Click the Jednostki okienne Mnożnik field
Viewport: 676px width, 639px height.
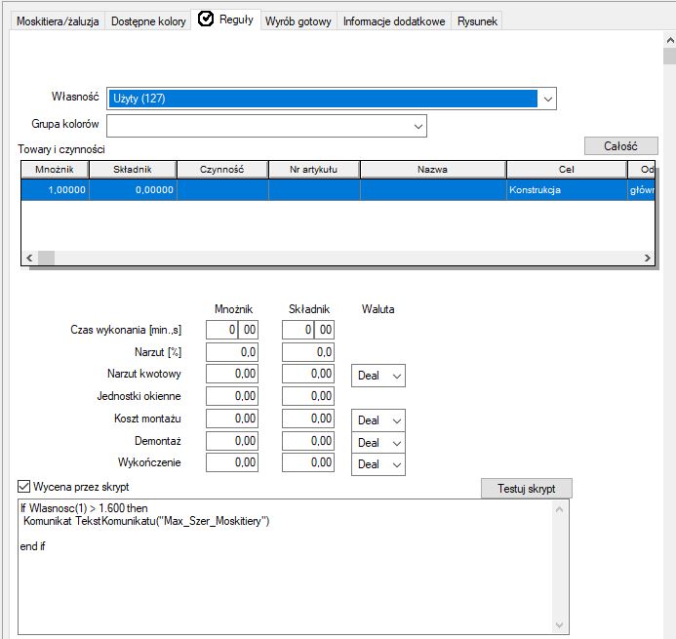[x=232, y=396]
